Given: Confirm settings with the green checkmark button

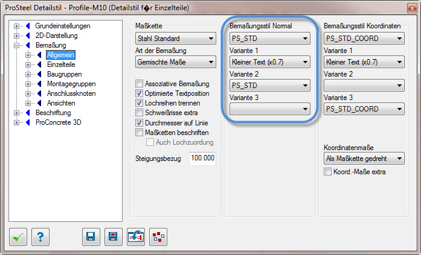Looking at the screenshot, I should coord(18,237).
